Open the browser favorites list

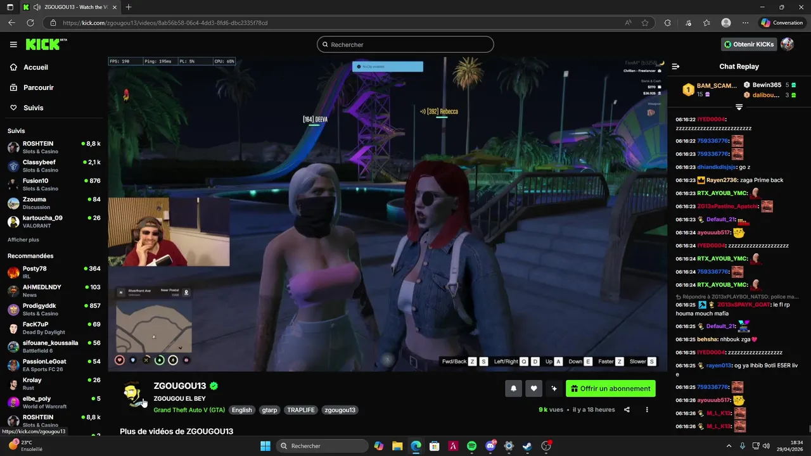point(706,23)
